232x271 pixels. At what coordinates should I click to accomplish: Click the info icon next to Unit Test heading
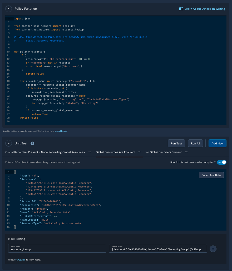point(32,143)
